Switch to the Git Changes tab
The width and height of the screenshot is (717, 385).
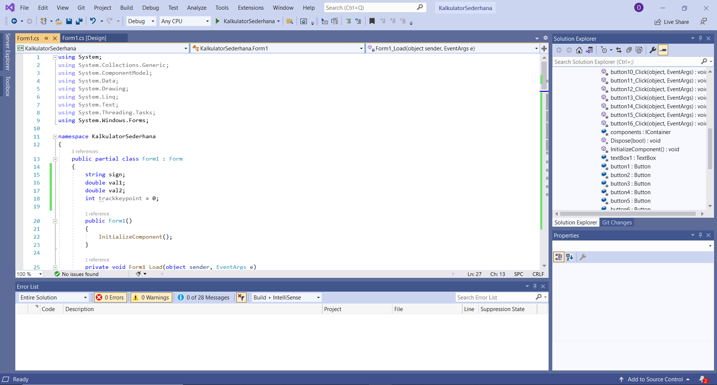tap(617, 223)
